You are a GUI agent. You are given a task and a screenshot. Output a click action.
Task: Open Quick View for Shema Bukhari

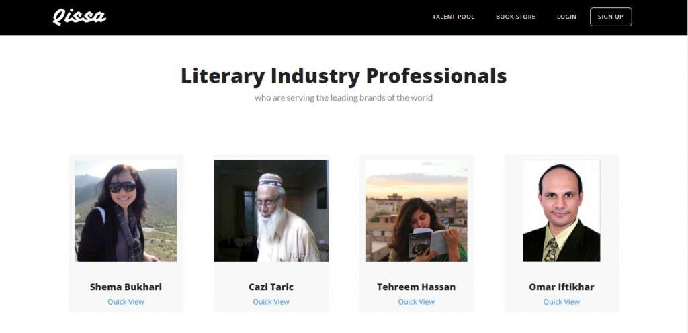tap(126, 302)
